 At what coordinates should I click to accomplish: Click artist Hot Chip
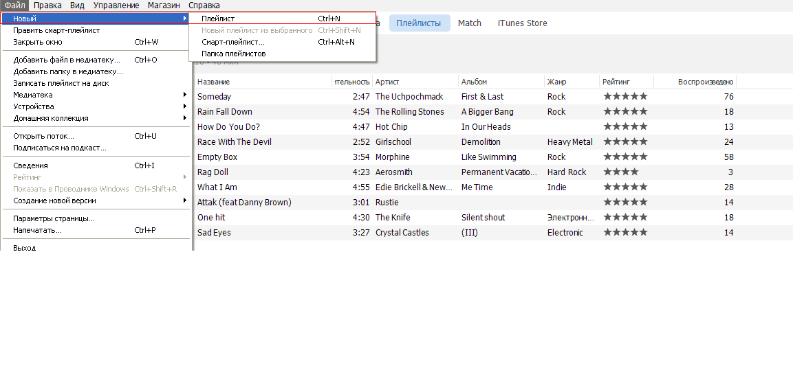coord(391,127)
